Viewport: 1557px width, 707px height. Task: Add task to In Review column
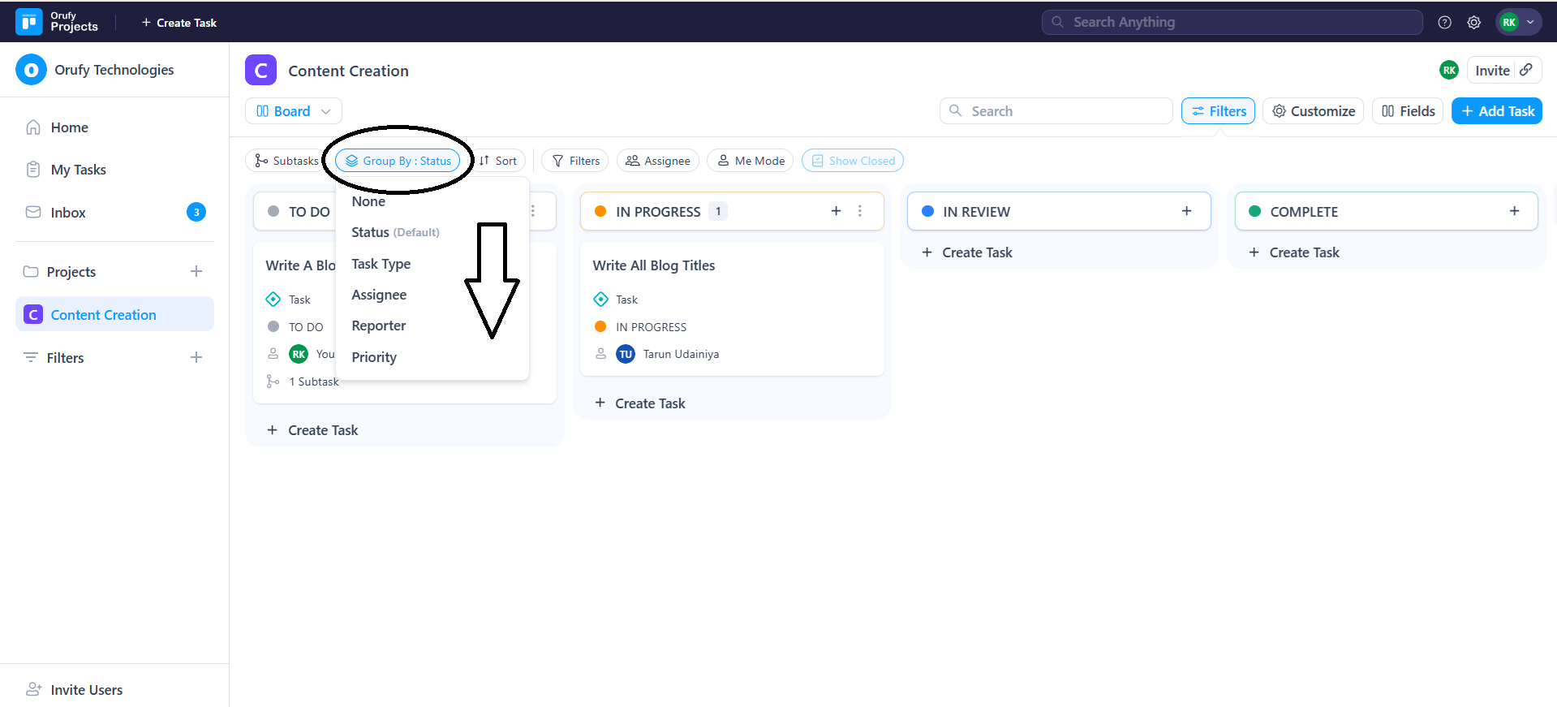1186,211
